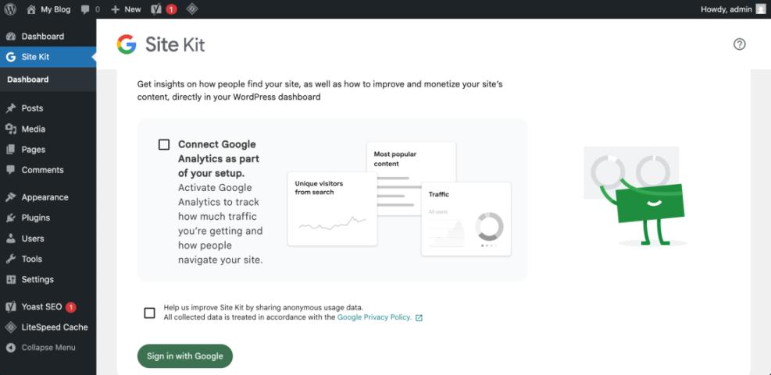
Task: Click the Traffic preview card
Action: click(466, 219)
